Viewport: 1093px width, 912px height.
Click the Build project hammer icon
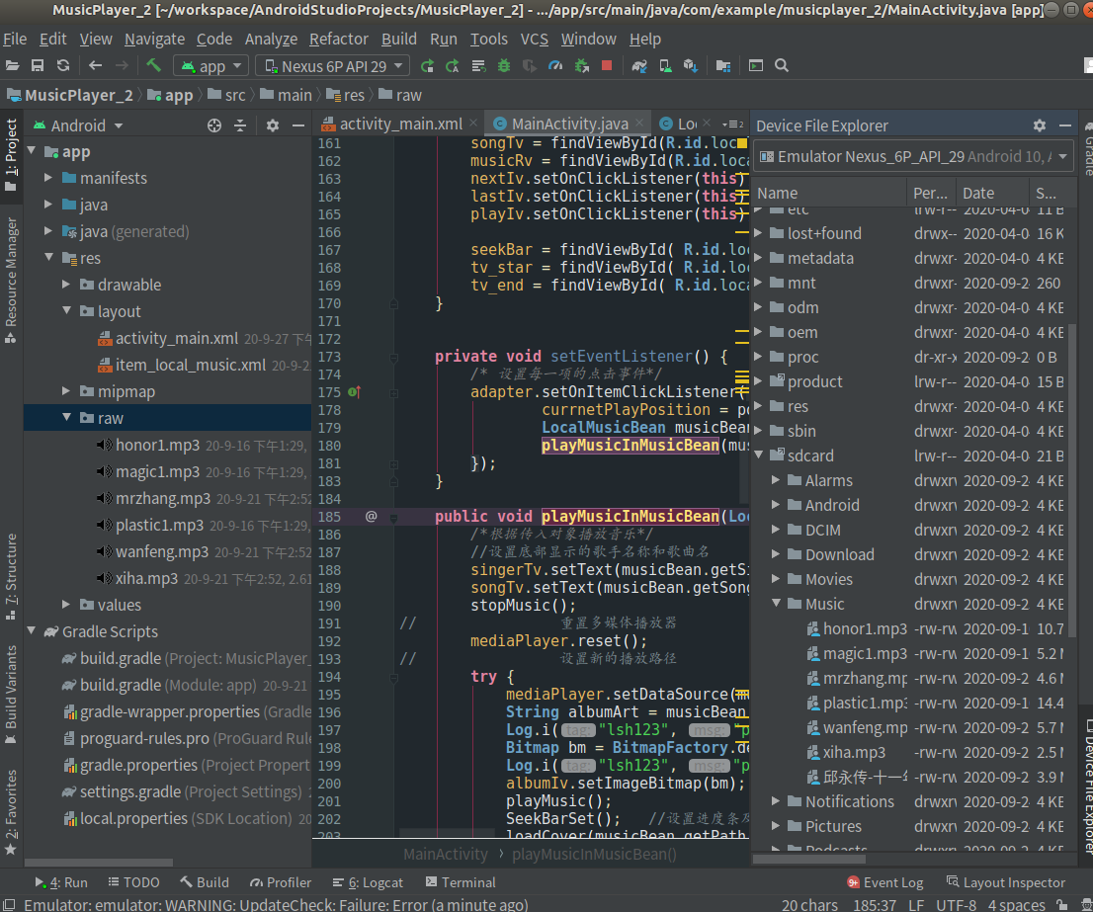pos(153,66)
